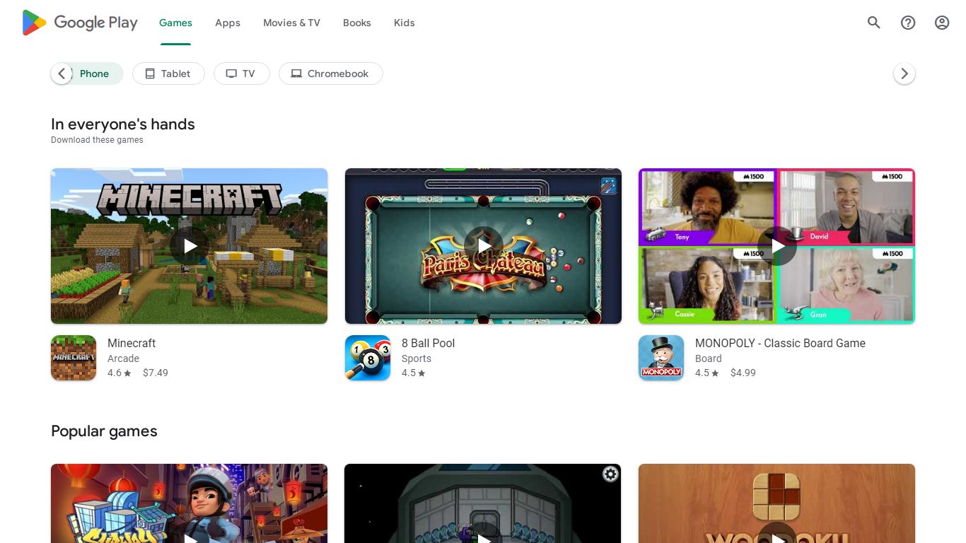The width and height of the screenshot is (966, 543).
Task: Open the Minecraft game title link
Action: point(132,343)
